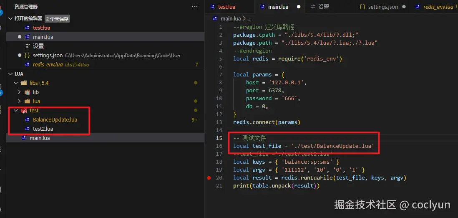The image size is (458, 218).
Task: Remove the breakpoint on line 20
Action: (x=209, y=177)
